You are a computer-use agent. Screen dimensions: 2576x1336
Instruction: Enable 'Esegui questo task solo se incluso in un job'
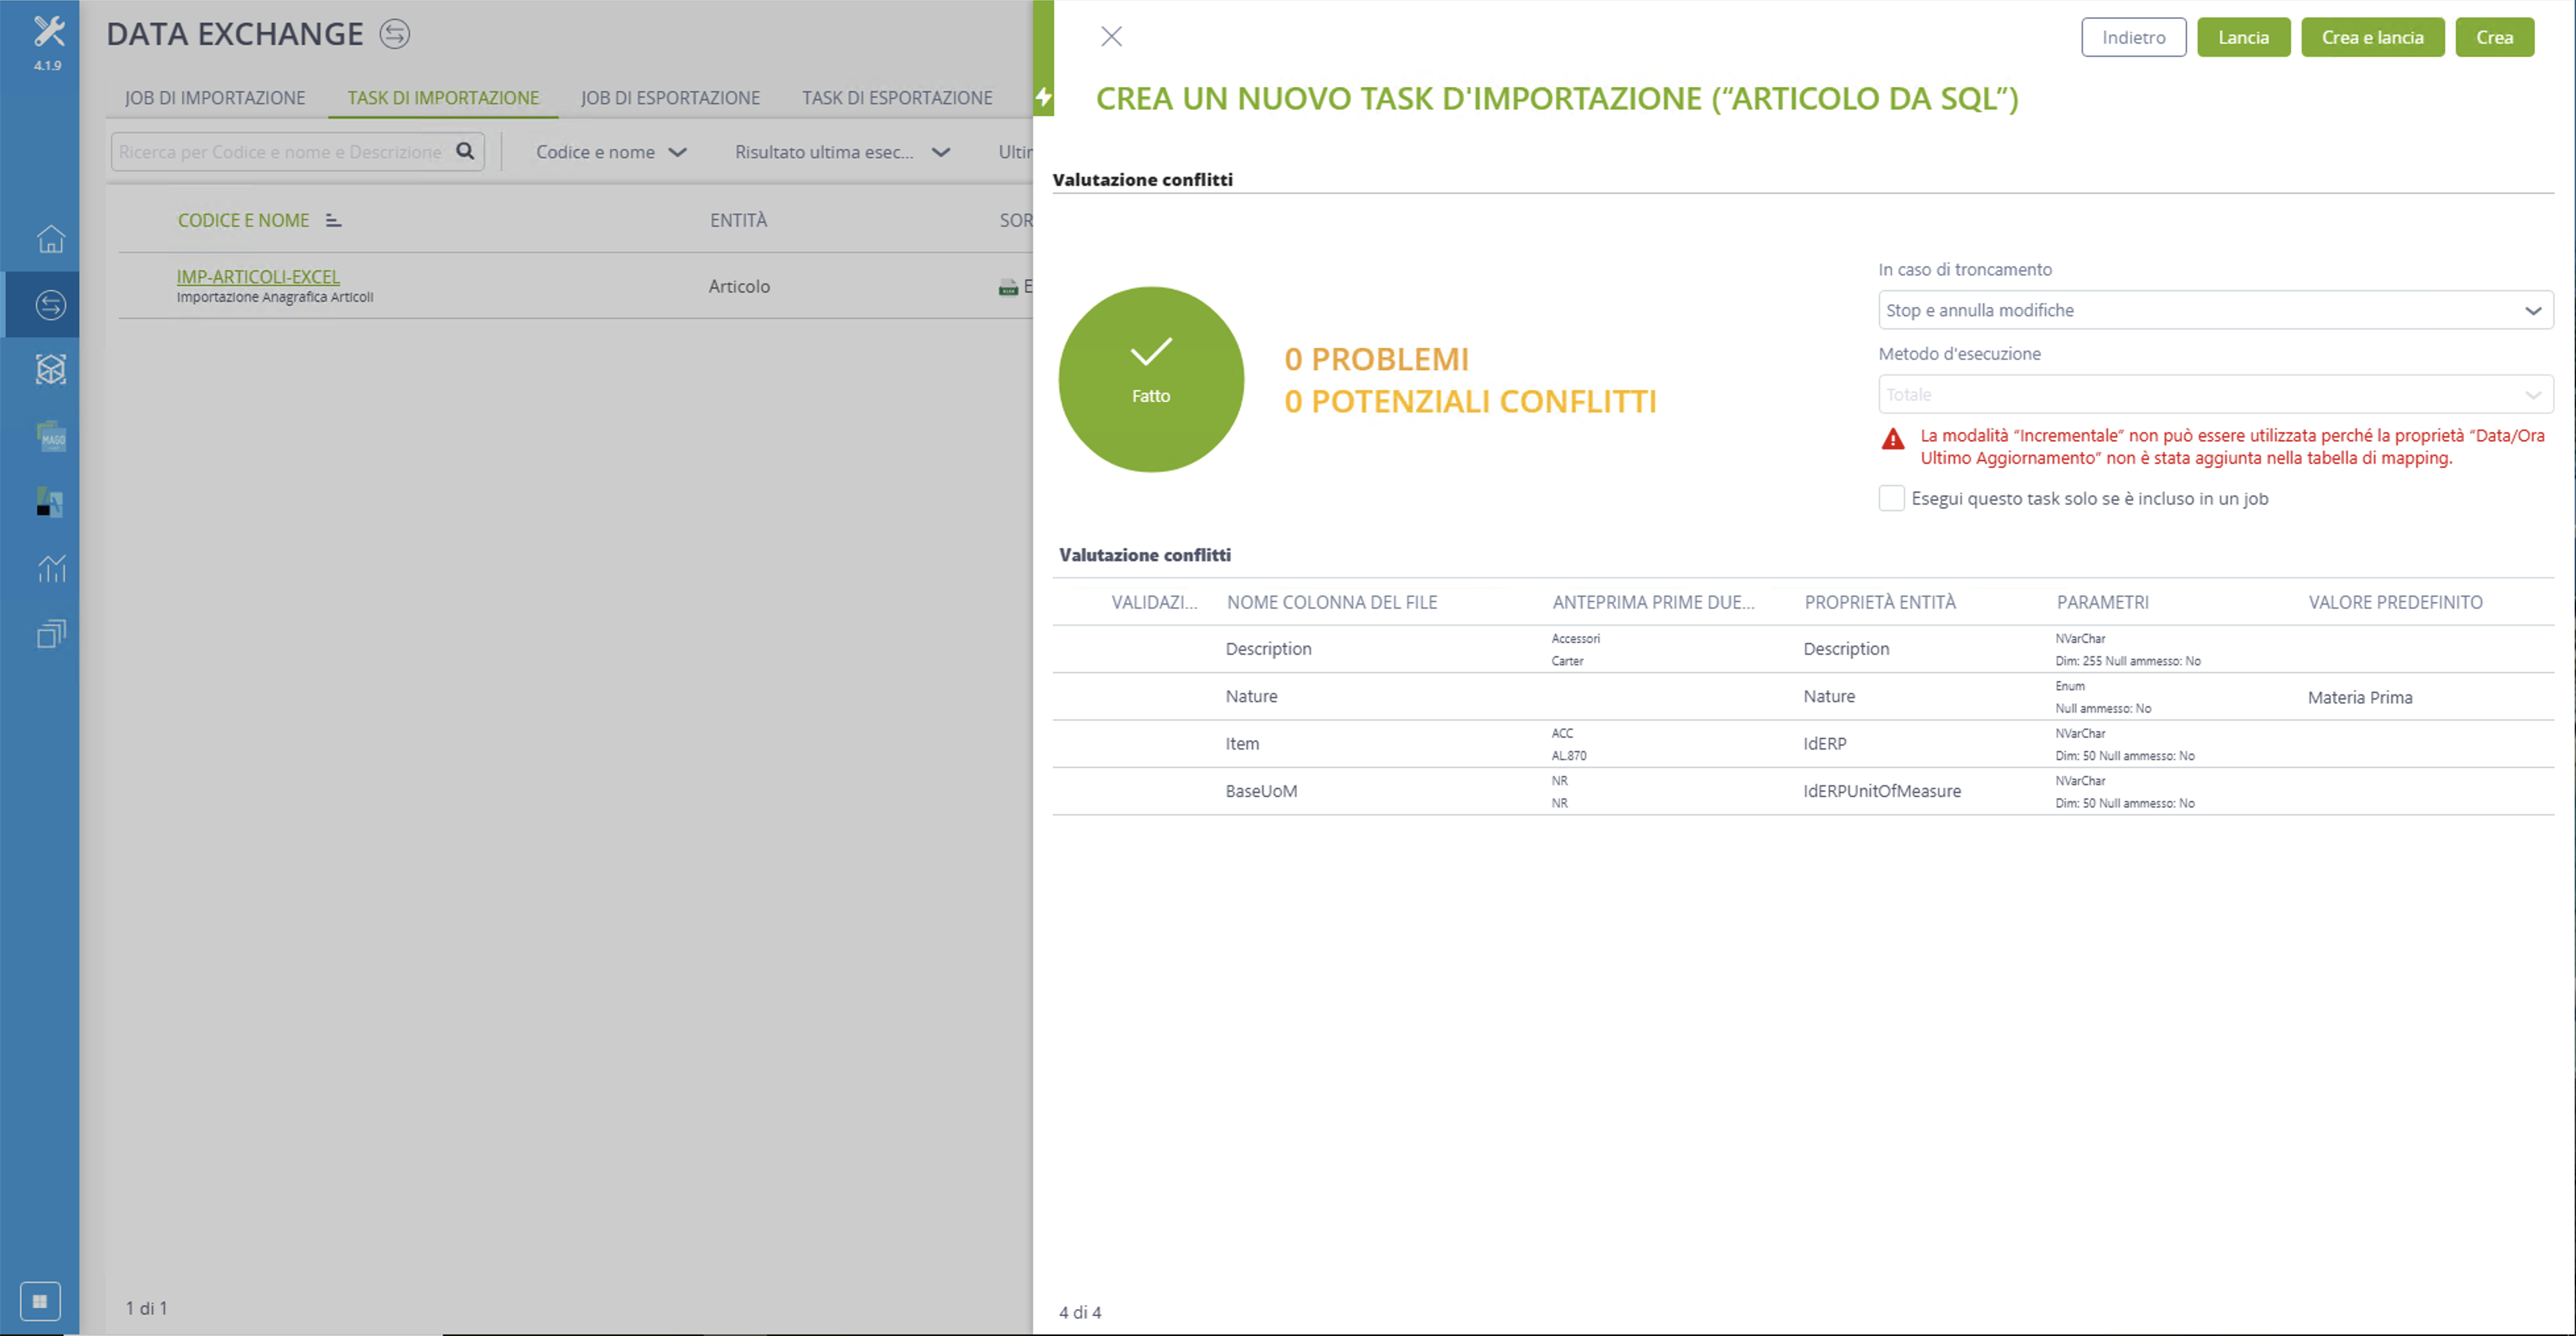pos(1891,498)
